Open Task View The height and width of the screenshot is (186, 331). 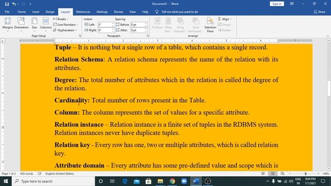[112, 181]
